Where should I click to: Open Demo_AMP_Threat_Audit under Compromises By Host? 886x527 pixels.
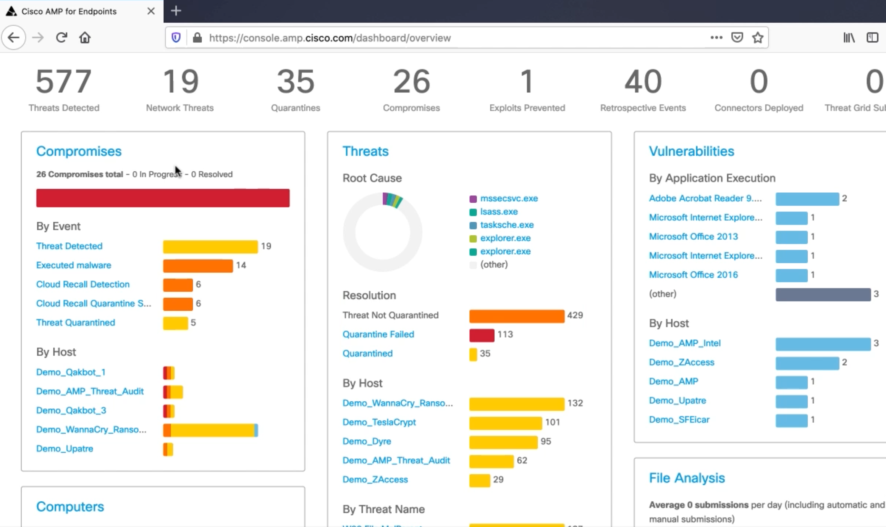(x=90, y=391)
